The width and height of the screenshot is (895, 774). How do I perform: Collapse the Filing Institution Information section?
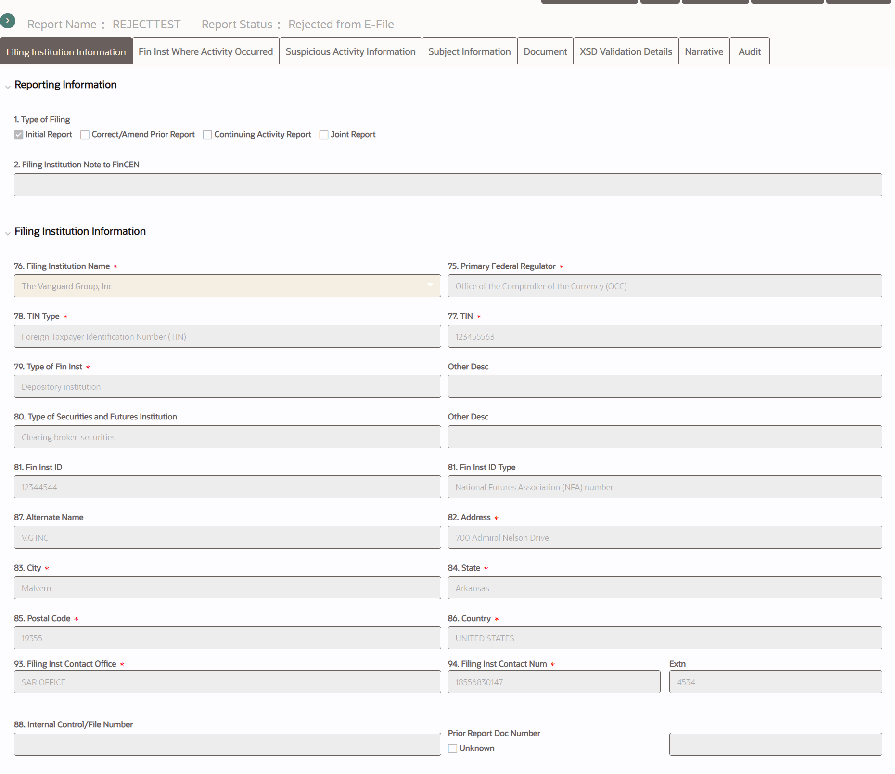tap(8, 234)
